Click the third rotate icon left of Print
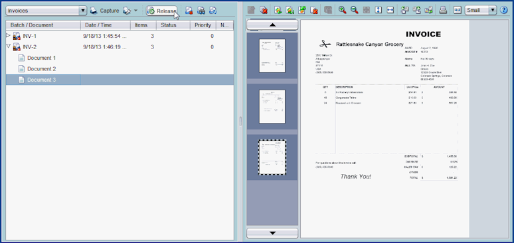Viewport: 514px width, 243px height. click(428, 10)
